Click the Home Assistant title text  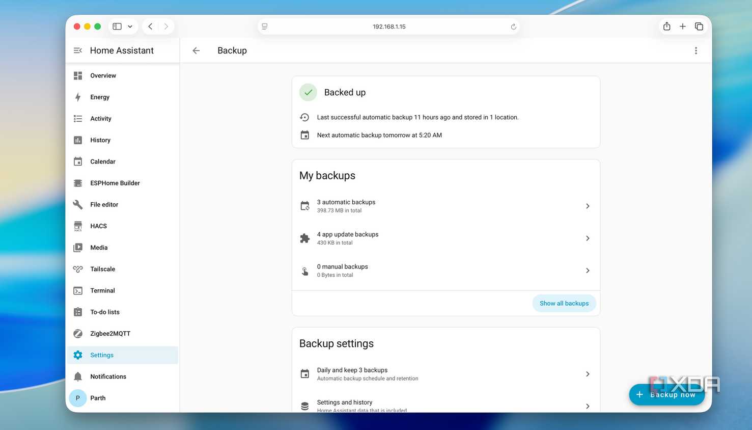(x=122, y=50)
